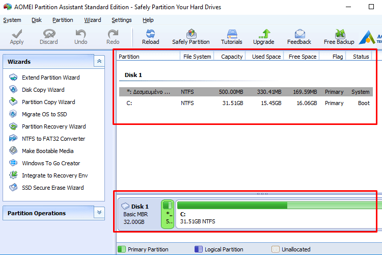
Task: Start Partition Recovery Wizard link
Action: [54, 126]
